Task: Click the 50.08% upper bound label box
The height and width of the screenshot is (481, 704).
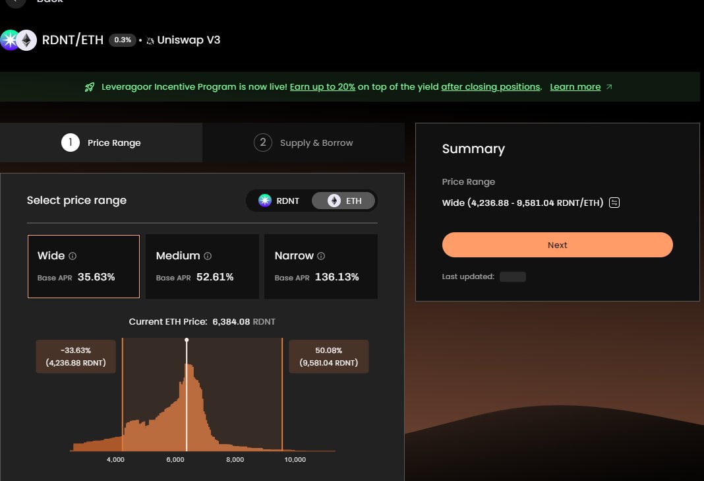Action: point(329,356)
